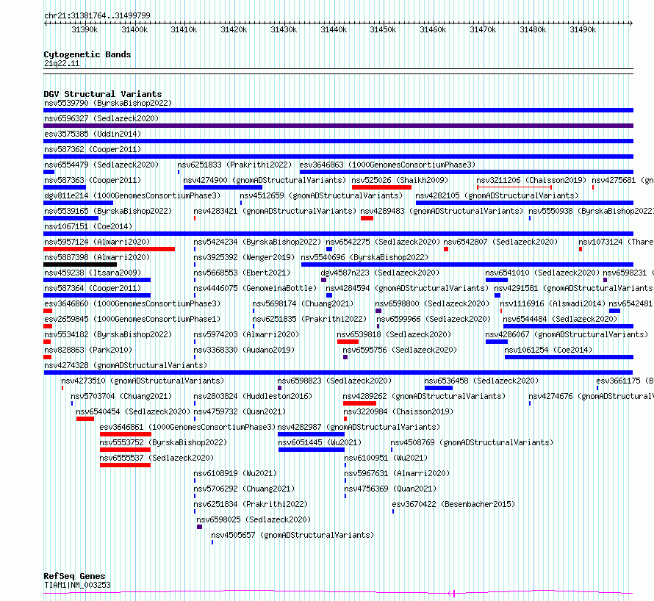Screen dimensions: 654x601
Task: Click nsv5706292 (Chuang2021) variant label
Action: click(x=244, y=489)
